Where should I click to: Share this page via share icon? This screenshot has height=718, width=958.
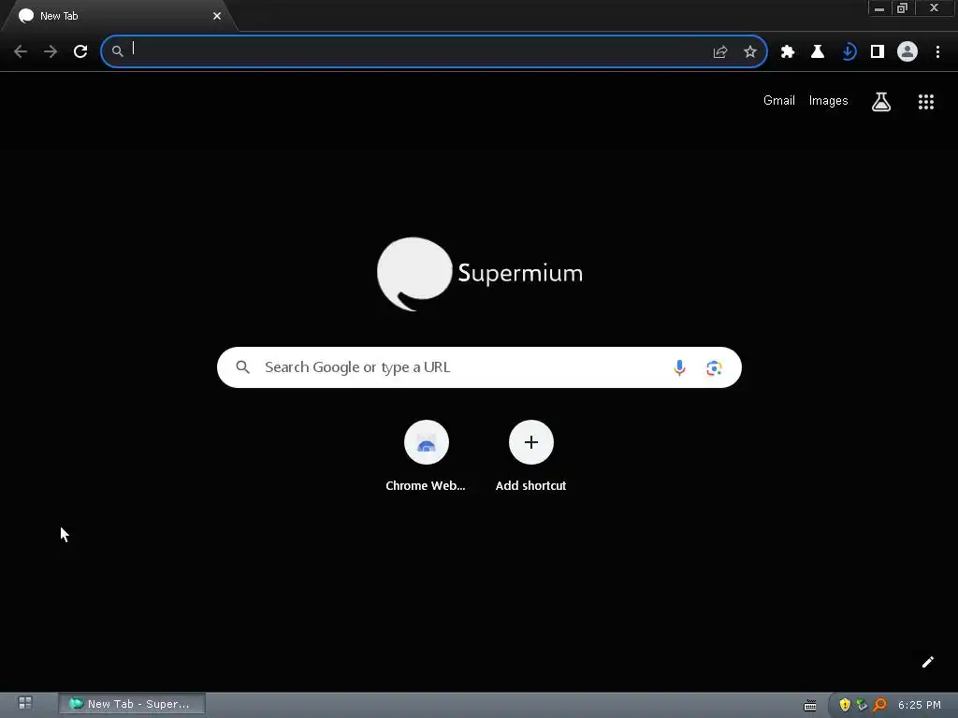(720, 52)
